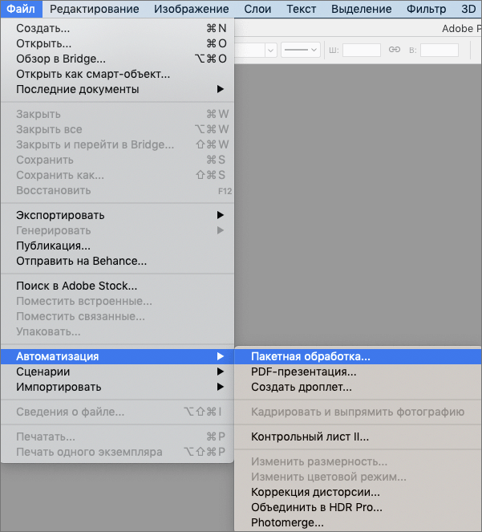
Task: Choose Создать... from the File menu
Action: coord(117,28)
